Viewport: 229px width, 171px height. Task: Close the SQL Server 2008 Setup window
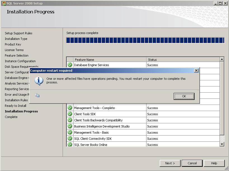tap(225, 3)
